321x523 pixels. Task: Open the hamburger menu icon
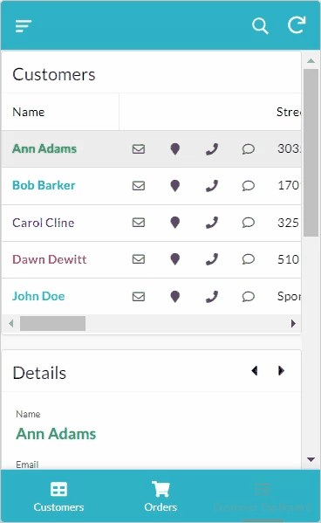point(24,26)
